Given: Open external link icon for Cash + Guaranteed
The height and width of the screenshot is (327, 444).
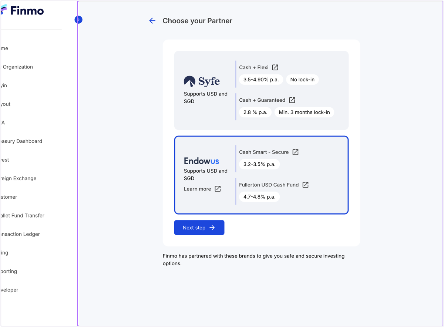Looking at the screenshot, I should (292, 100).
